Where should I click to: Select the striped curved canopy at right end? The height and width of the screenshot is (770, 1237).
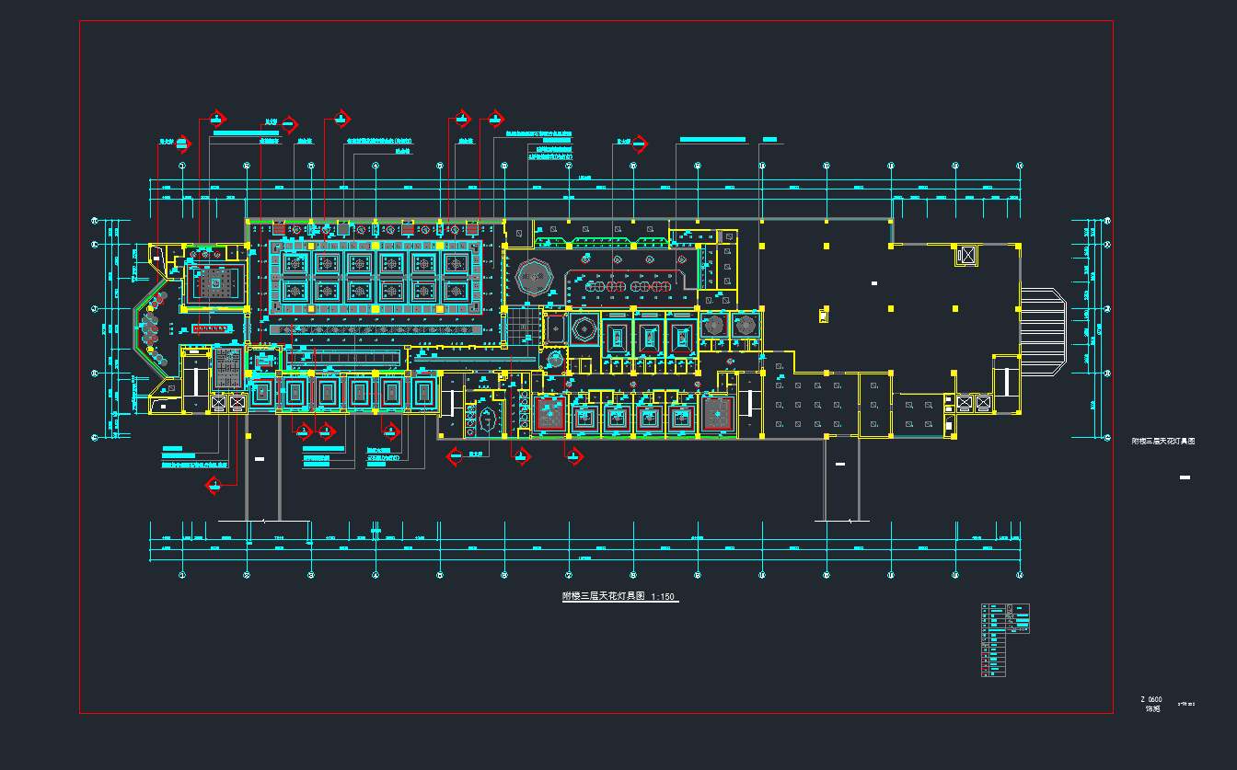click(x=1044, y=330)
